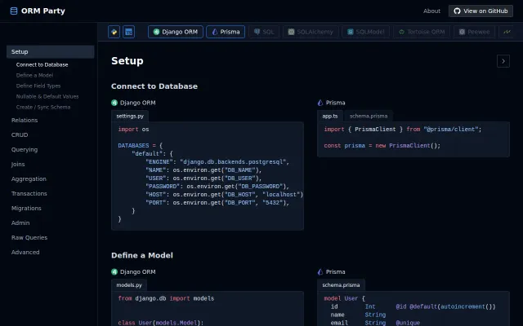Switch to schema.prisma tab under Connect to Database
523x326 pixels.
pyautogui.click(x=369, y=116)
